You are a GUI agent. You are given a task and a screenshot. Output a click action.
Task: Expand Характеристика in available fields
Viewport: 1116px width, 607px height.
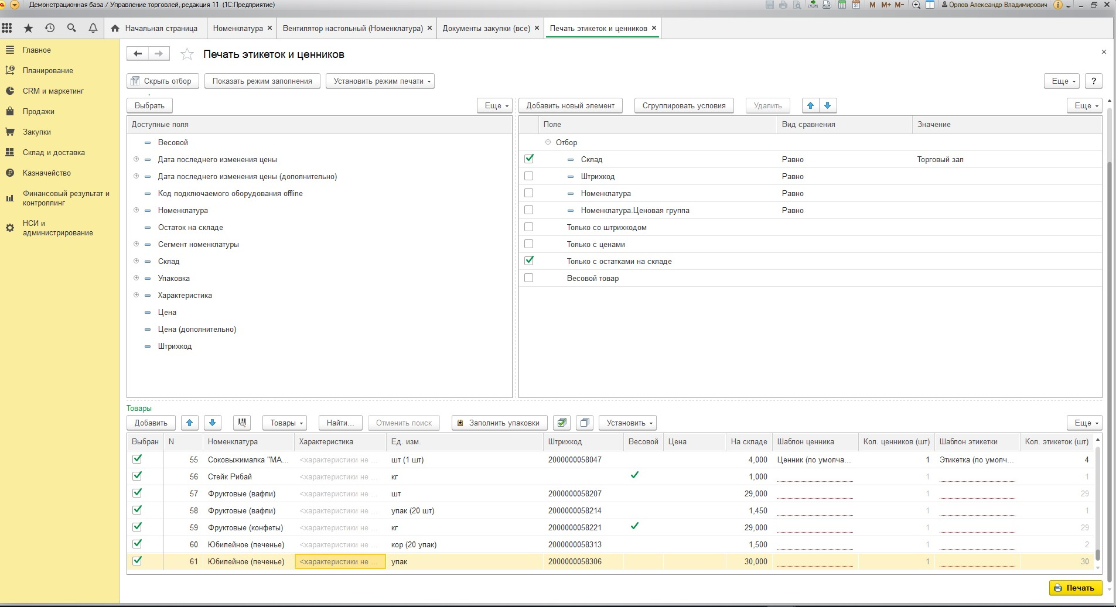136,295
